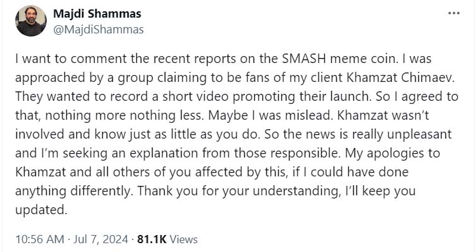
Task: Click the 81.1K view count
Action: (x=152, y=239)
